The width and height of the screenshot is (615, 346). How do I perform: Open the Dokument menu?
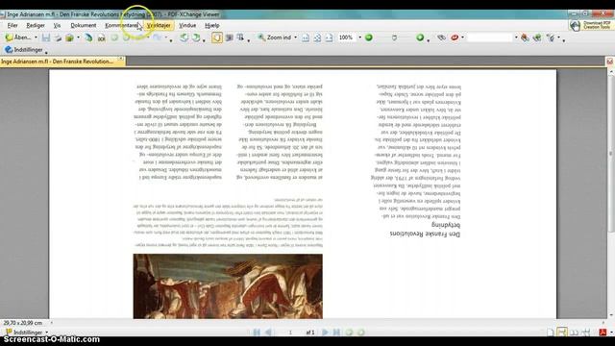[84, 25]
